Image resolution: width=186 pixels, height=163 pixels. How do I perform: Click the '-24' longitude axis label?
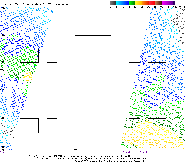click(x=75, y=150)
